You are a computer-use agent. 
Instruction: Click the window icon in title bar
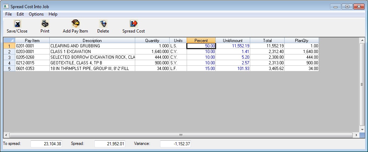pyautogui.click(x=6, y=7)
